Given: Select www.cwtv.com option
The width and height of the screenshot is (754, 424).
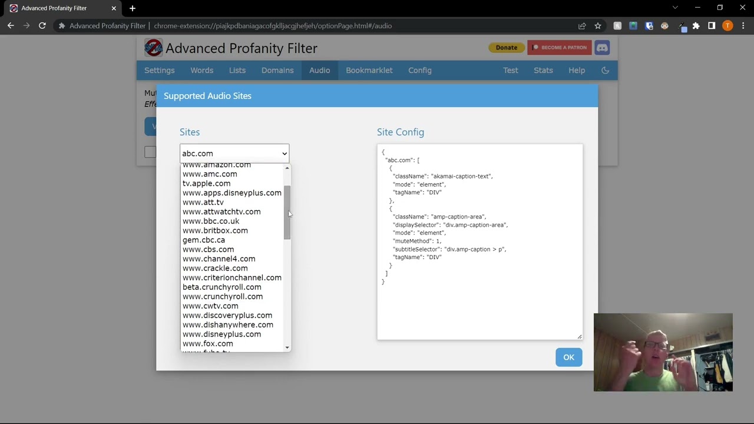Looking at the screenshot, I should (x=232, y=306).
